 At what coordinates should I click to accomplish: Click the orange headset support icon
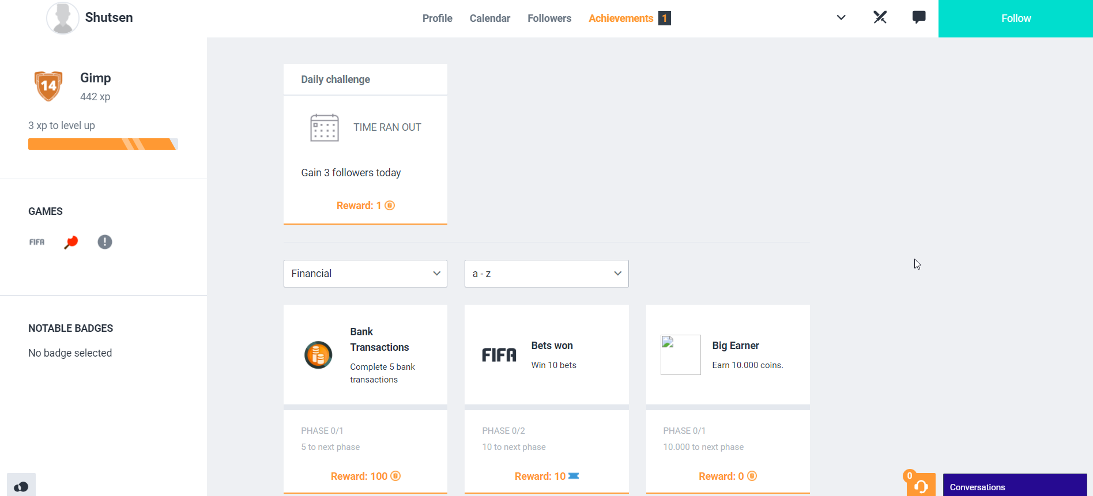921,486
